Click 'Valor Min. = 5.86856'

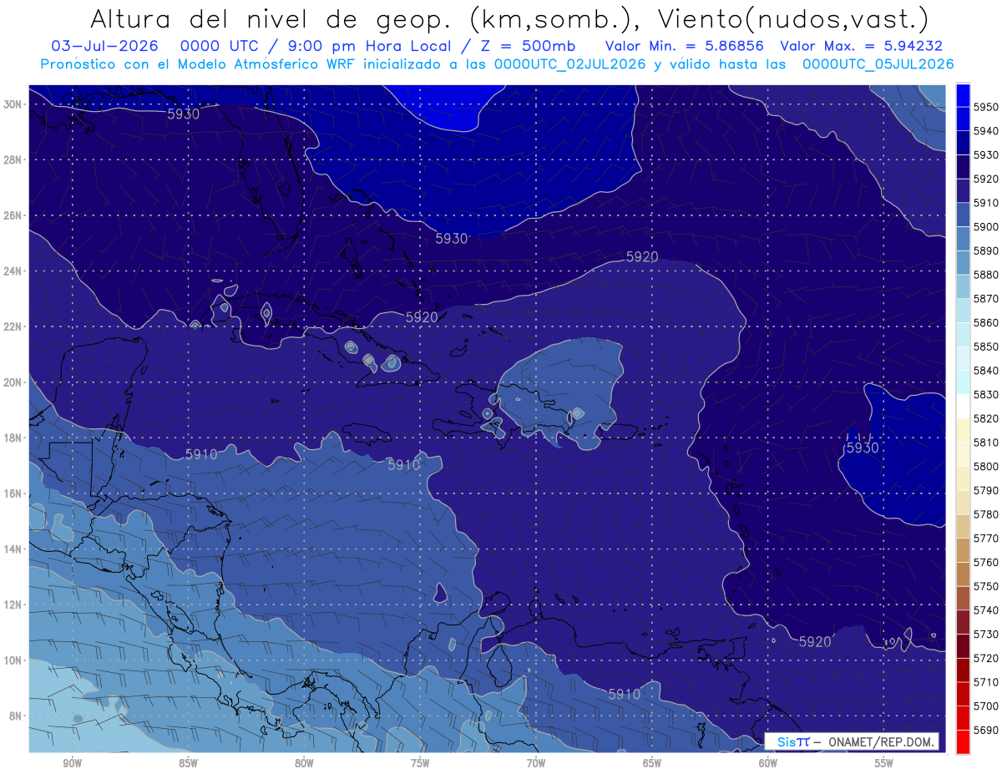click(x=686, y=46)
